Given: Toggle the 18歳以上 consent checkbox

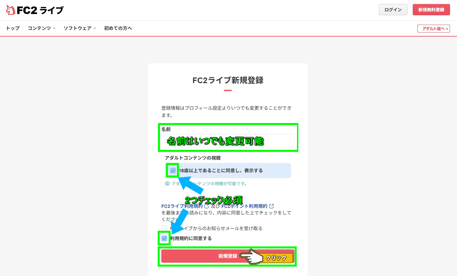Looking at the screenshot, I should click(173, 171).
